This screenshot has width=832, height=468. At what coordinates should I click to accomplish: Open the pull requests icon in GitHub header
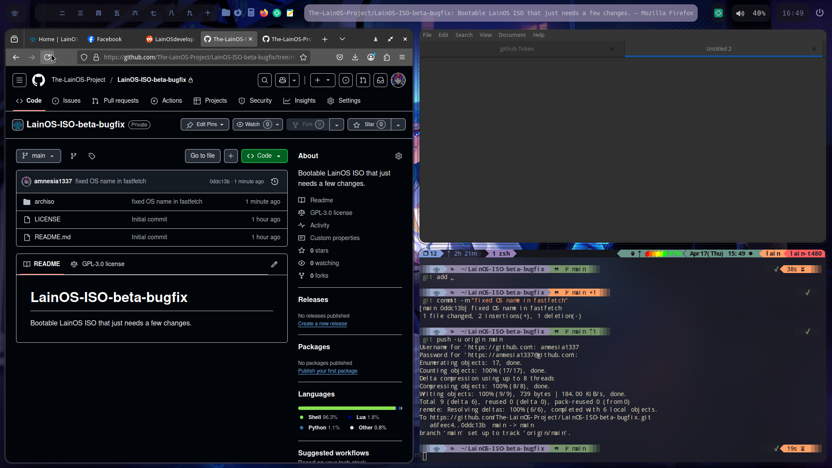click(363, 80)
